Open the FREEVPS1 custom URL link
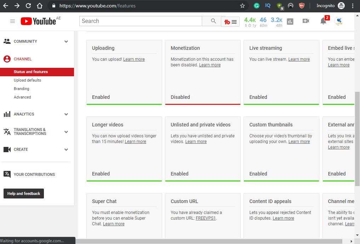Viewport: 360px width, 244px height. click(205, 218)
